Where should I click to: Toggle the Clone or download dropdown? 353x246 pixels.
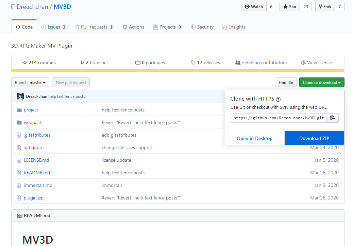pyautogui.click(x=322, y=82)
